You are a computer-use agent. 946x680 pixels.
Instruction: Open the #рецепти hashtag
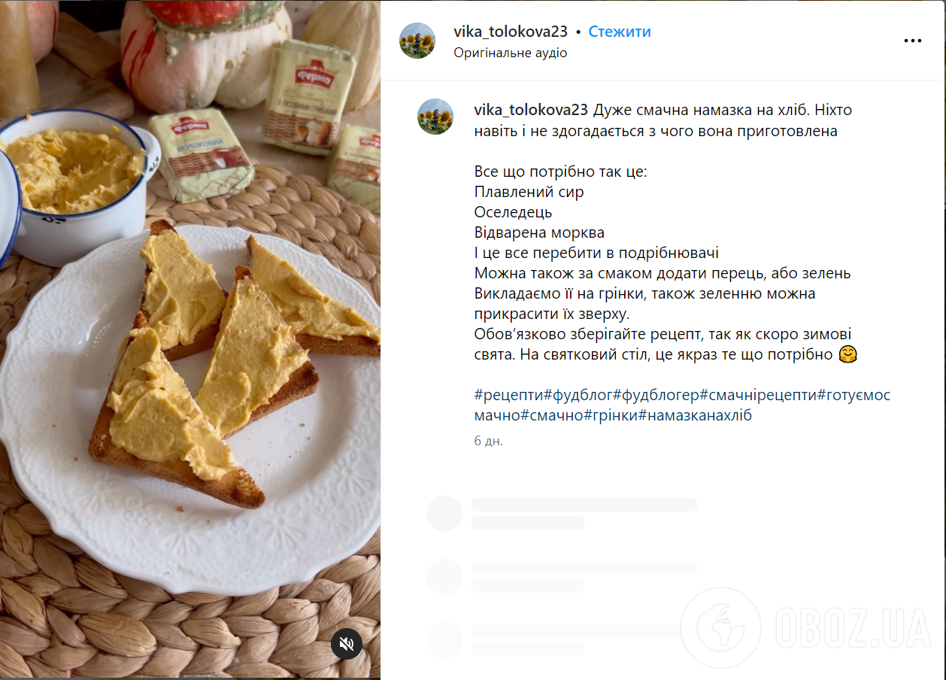pos(508,395)
